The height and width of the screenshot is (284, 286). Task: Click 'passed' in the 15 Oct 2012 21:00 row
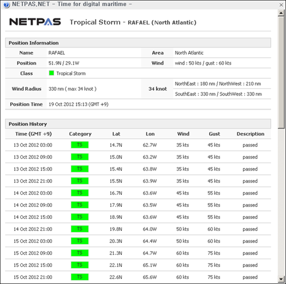[250, 277]
